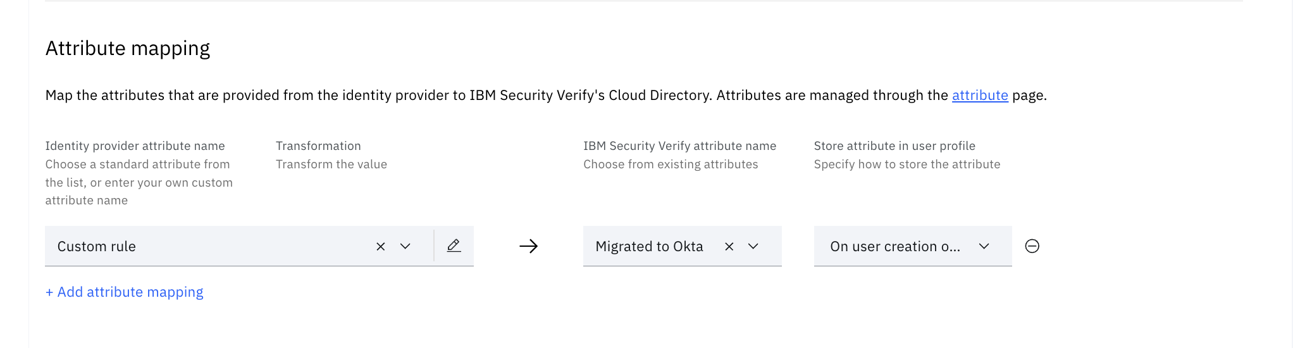The height and width of the screenshot is (348, 1293).
Task: Focus the Migrated to Okta field
Action: (649, 247)
